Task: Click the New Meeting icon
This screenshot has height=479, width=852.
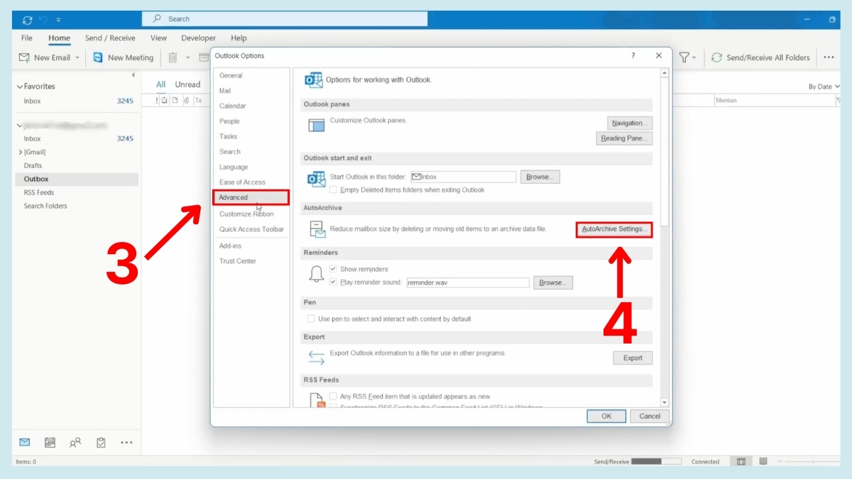Action: 98,57
